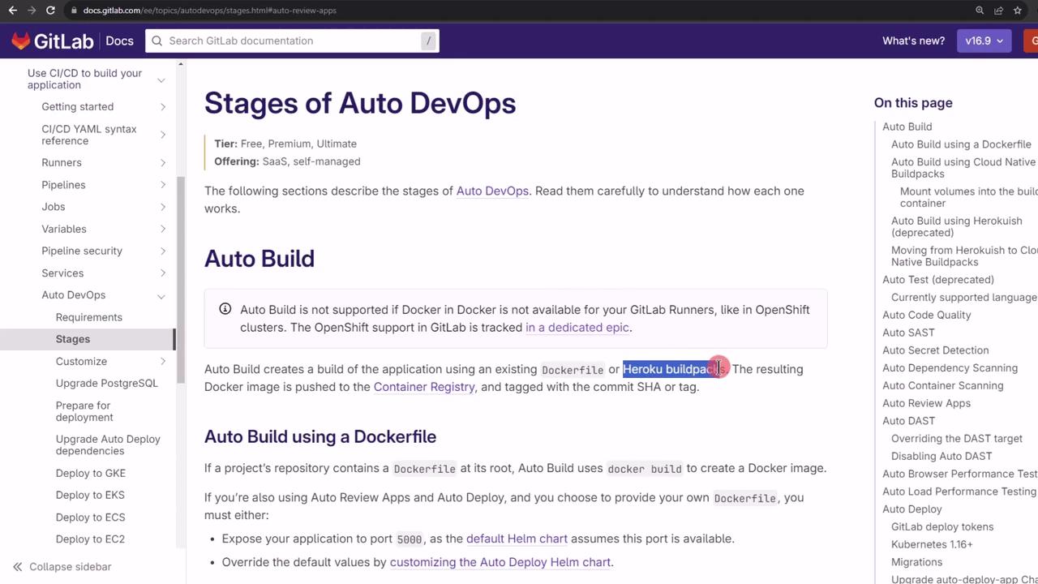This screenshot has height=584, width=1038.
Task: Jump to Auto Build using a Dockerfile in page outline
Action: (961, 144)
